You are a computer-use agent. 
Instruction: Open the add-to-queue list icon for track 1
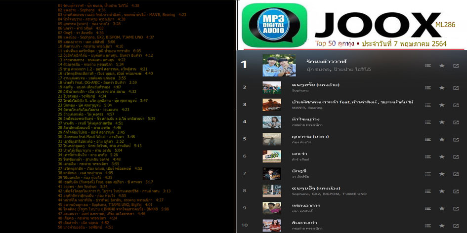[x=428, y=66]
